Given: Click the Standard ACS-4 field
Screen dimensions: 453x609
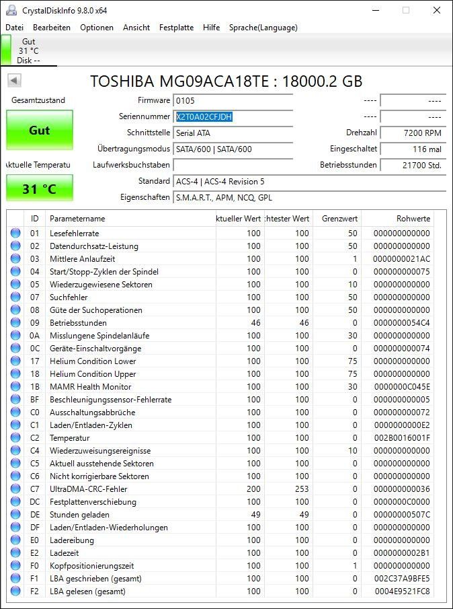Looking at the screenshot, I should pyautogui.click(x=309, y=182).
